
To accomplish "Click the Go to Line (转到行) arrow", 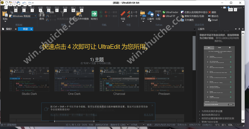I will tap(94, 14).
